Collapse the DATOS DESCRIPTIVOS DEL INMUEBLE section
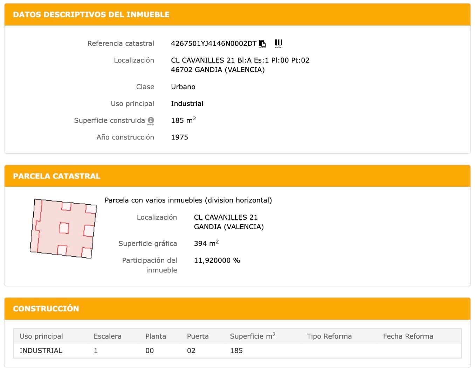 (x=91, y=14)
